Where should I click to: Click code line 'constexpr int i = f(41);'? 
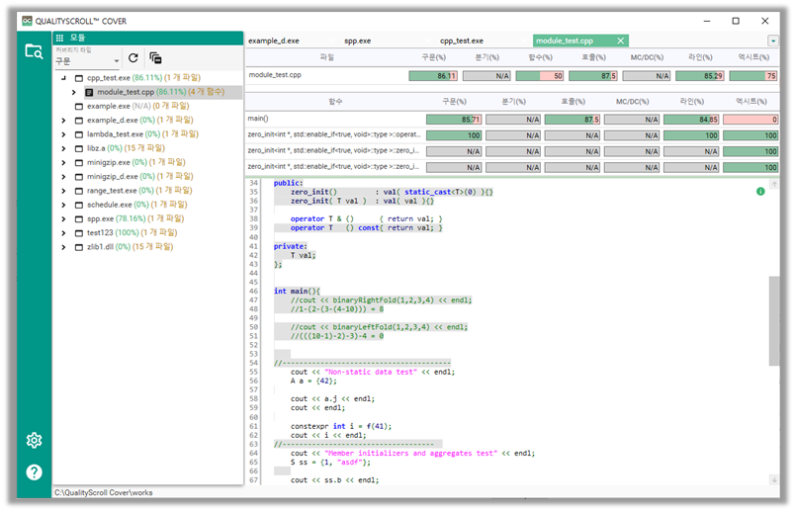pyautogui.click(x=341, y=426)
